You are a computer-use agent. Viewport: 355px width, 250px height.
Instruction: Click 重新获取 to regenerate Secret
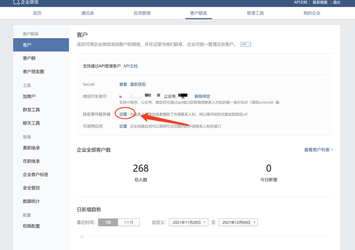point(138,84)
